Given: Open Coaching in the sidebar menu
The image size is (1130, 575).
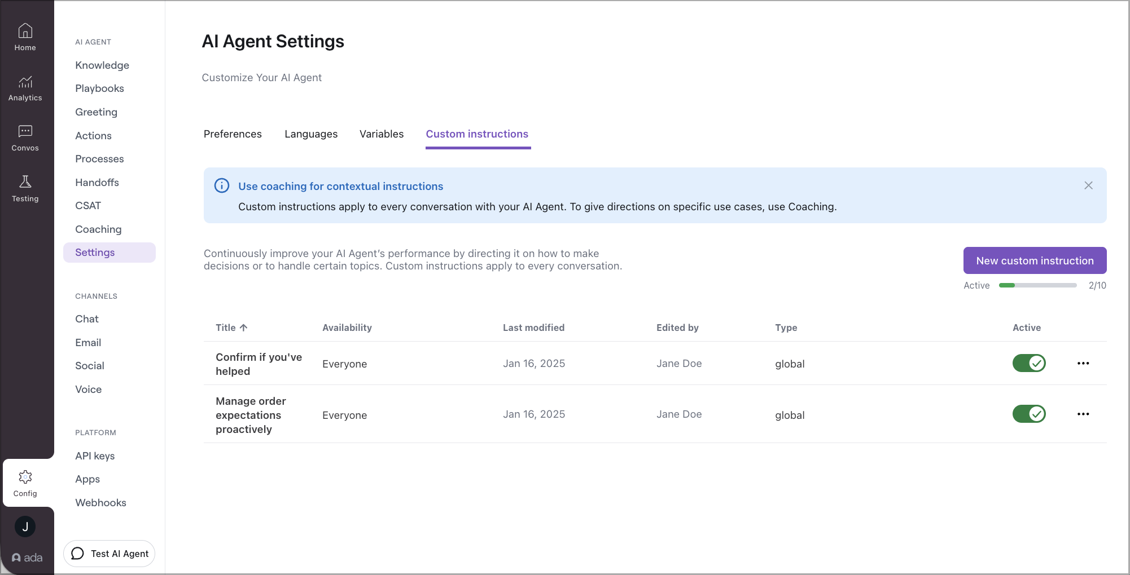Looking at the screenshot, I should coord(98,229).
